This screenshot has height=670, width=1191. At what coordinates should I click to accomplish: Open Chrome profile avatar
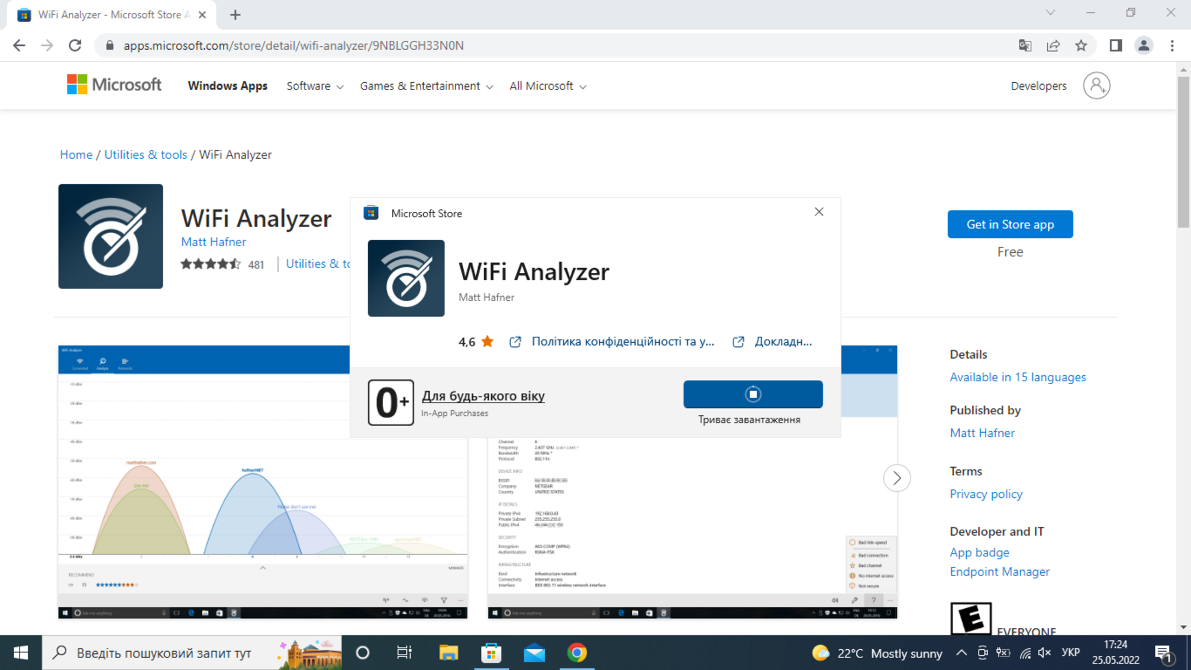[1144, 46]
